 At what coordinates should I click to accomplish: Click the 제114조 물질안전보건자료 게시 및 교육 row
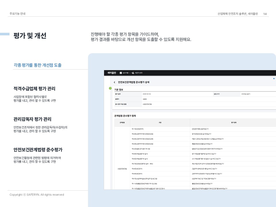pos(144,183)
